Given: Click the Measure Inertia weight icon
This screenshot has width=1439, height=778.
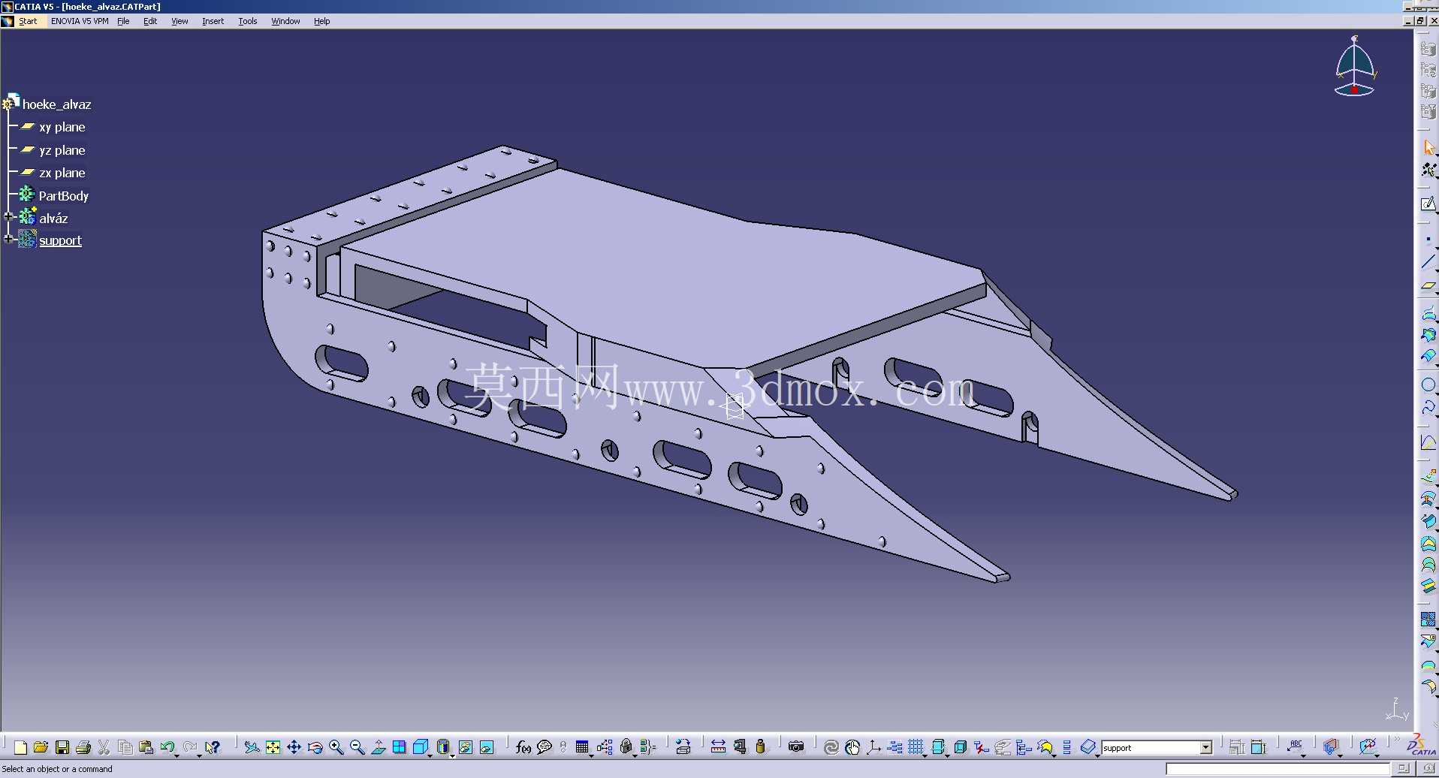Looking at the screenshot, I should click(x=761, y=747).
